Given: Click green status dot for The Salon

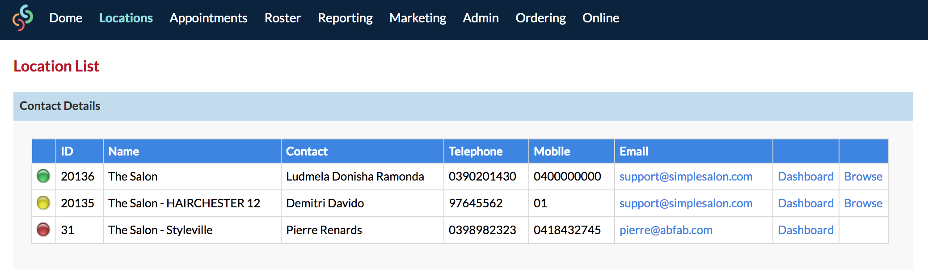Looking at the screenshot, I should coord(43,176).
